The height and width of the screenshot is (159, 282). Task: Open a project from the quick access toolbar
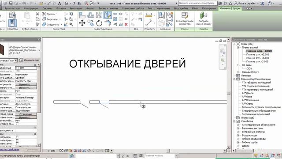(5, 3)
